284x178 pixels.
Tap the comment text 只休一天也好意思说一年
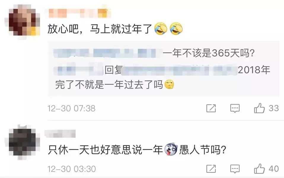(x=106, y=150)
